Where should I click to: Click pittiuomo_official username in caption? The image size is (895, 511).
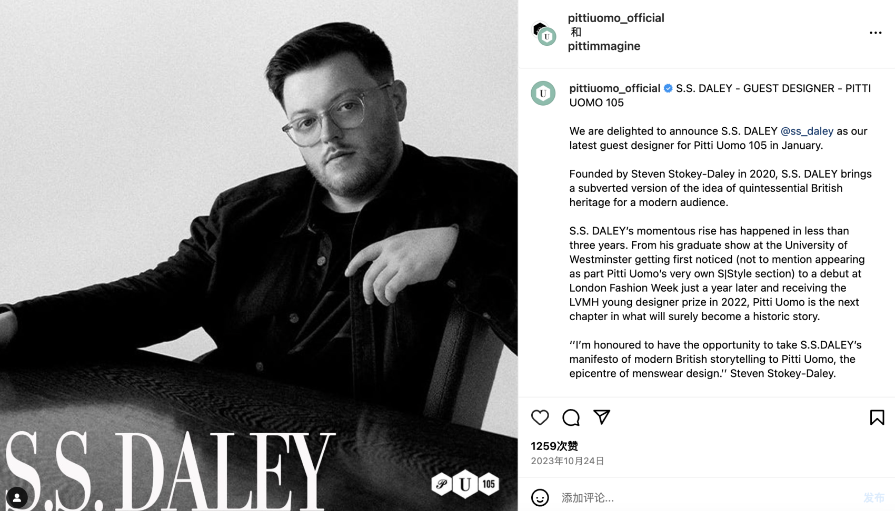coord(614,88)
